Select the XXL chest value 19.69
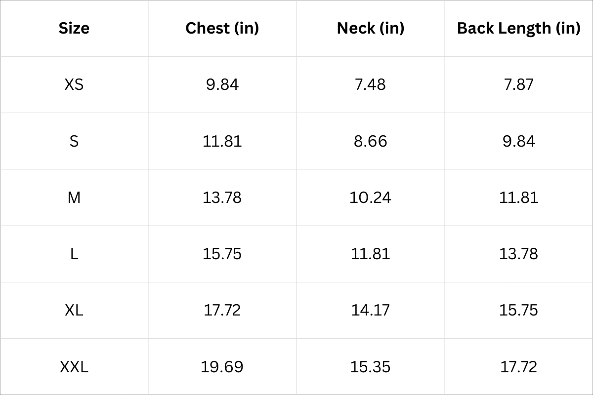Image resolution: width=593 pixels, height=395 pixels. 222,367
